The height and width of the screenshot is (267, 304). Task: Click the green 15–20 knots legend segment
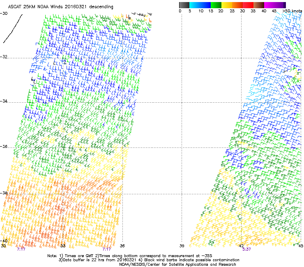click(216, 5)
